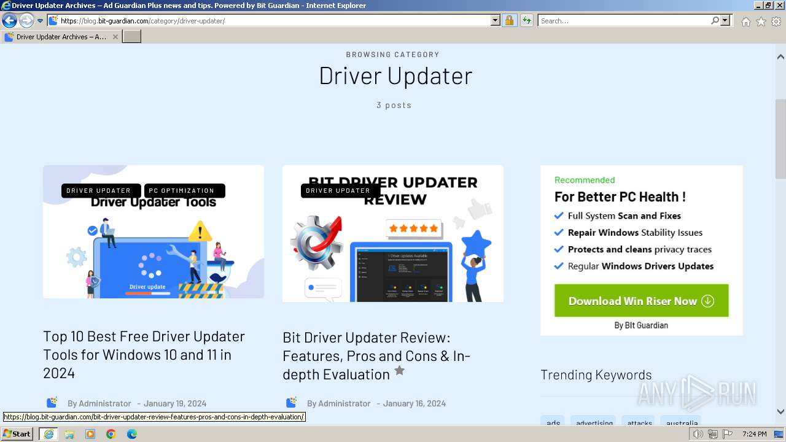This screenshot has width=786, height=442.
Task: Click the January 16, 2024 date
Action: tap(414, 403)
